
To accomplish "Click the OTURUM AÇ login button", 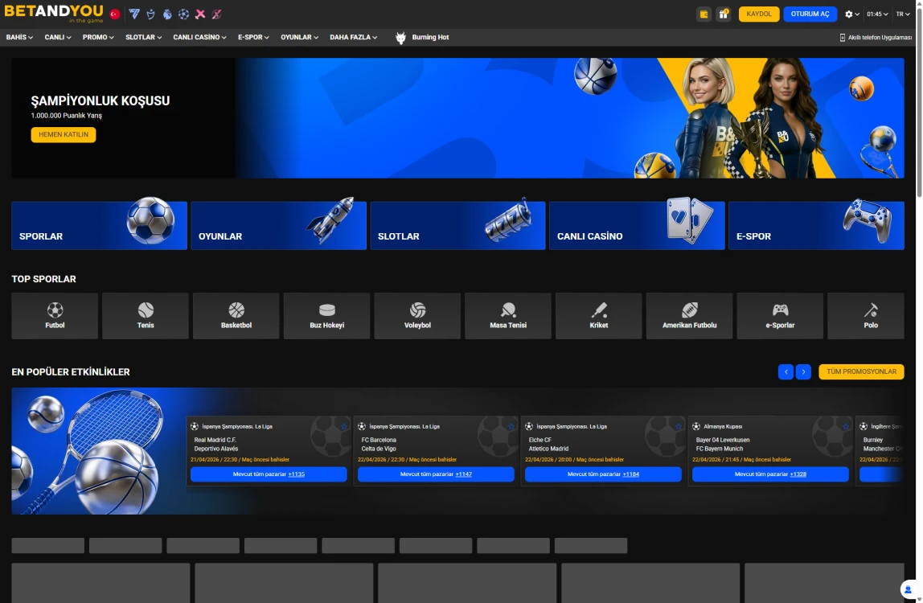I will (810, 14).
